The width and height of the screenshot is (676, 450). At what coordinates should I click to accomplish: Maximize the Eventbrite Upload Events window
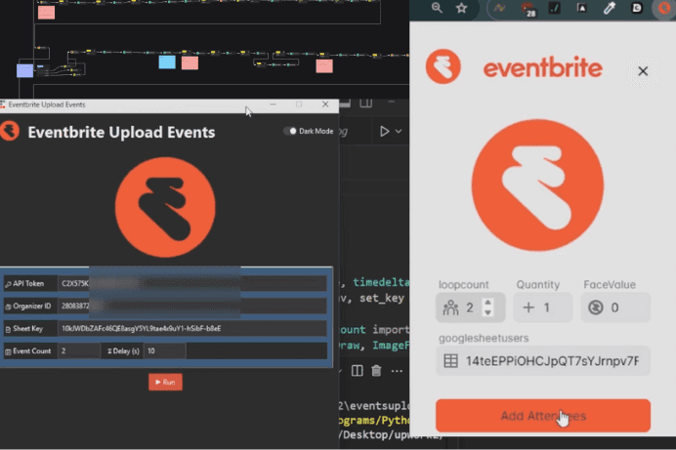299,104
